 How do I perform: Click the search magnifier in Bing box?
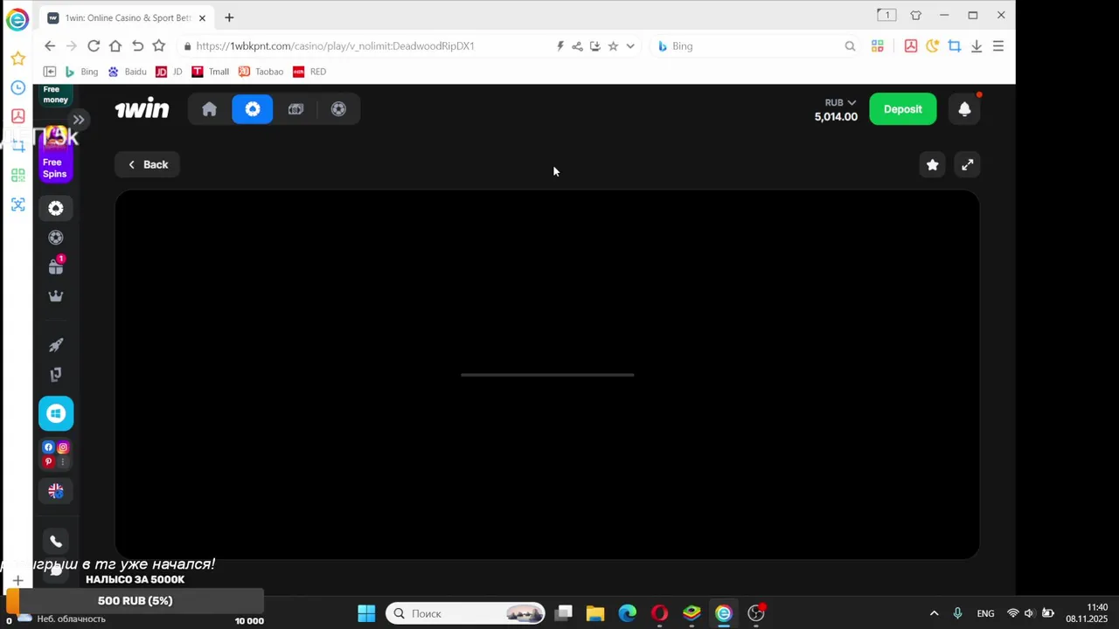coord(850,45)
